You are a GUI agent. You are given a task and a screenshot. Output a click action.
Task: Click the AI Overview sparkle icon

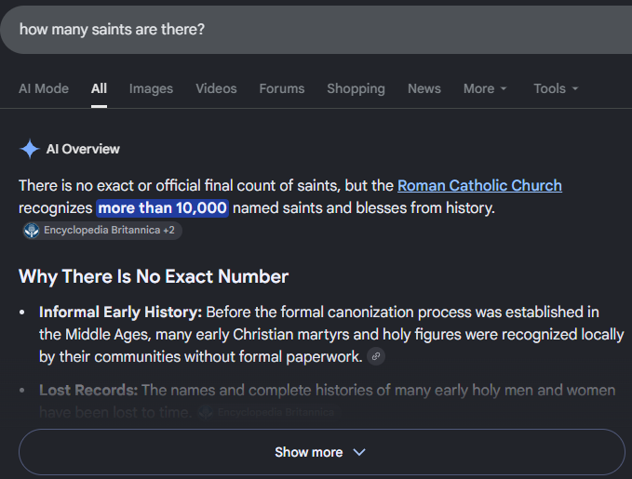(x=30, y=149)
